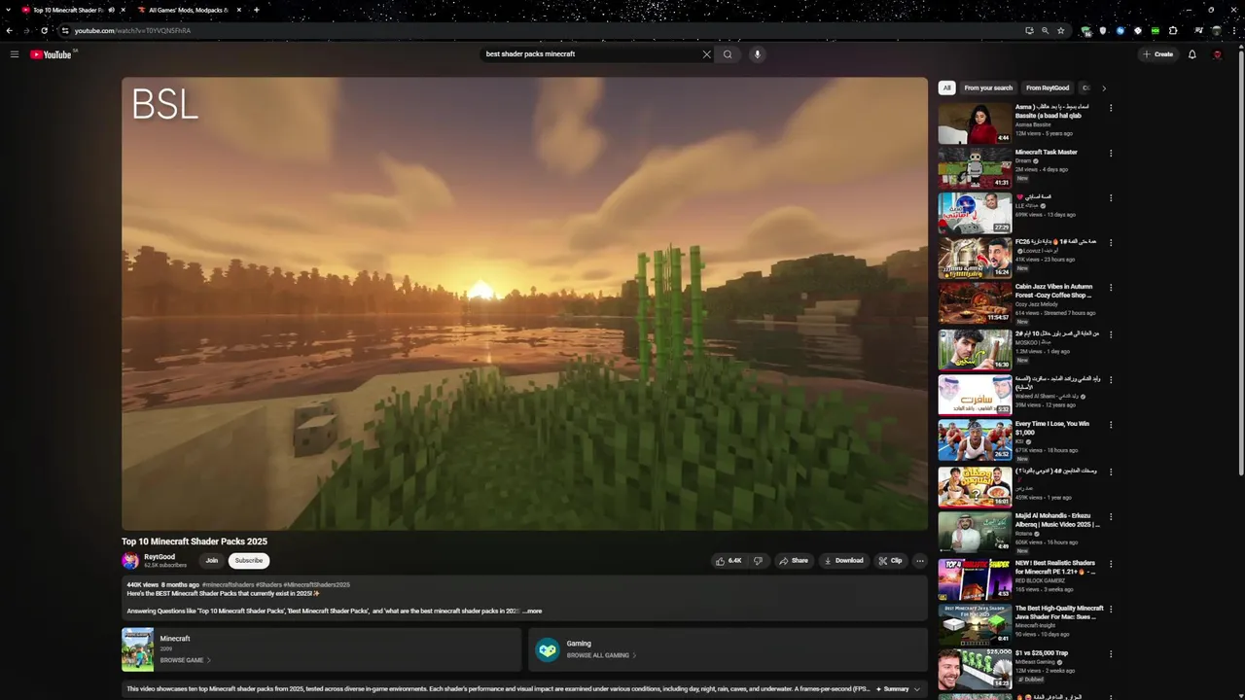Open Minecraft Task Master thumbnail
This screenshot has width=1245, height=700.
(975, 168)
